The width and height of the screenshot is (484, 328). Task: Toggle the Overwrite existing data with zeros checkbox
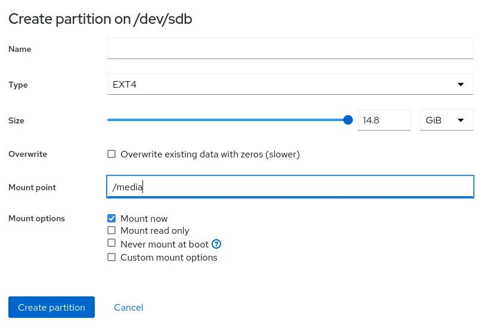pyautogui.click(x=111, y=154)
